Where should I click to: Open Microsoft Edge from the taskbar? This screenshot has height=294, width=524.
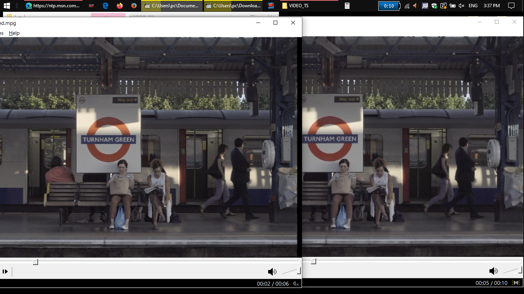105,6
